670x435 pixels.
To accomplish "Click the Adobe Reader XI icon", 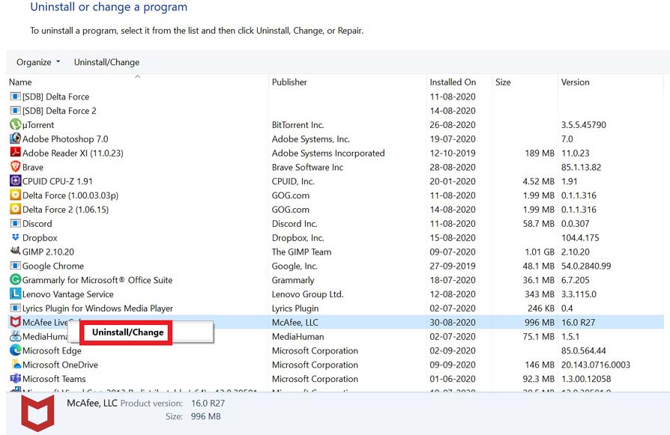I will pos(16,153).
